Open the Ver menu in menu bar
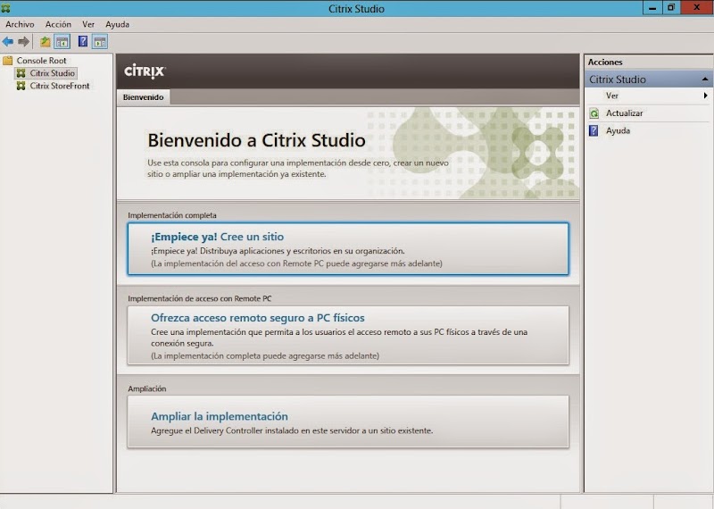The image size is (714, 509). click(x=88, y=24)
